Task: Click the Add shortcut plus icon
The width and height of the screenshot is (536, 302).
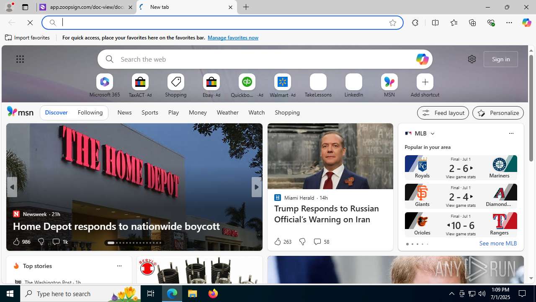Action: click(x=425, y=82)
